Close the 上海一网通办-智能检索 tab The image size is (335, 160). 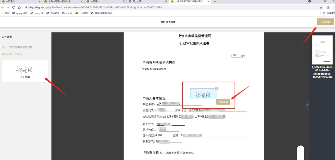click(81, 1)
